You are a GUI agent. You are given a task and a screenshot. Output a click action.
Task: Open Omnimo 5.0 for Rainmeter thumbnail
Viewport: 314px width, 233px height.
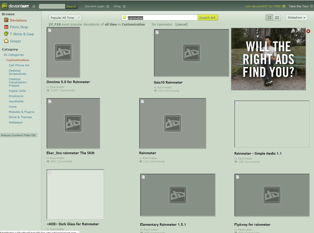(63, 52)
